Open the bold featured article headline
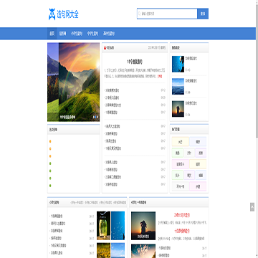The width and height of the screenshot is (258, 258). pyautogui.click(x=135, y=62)
